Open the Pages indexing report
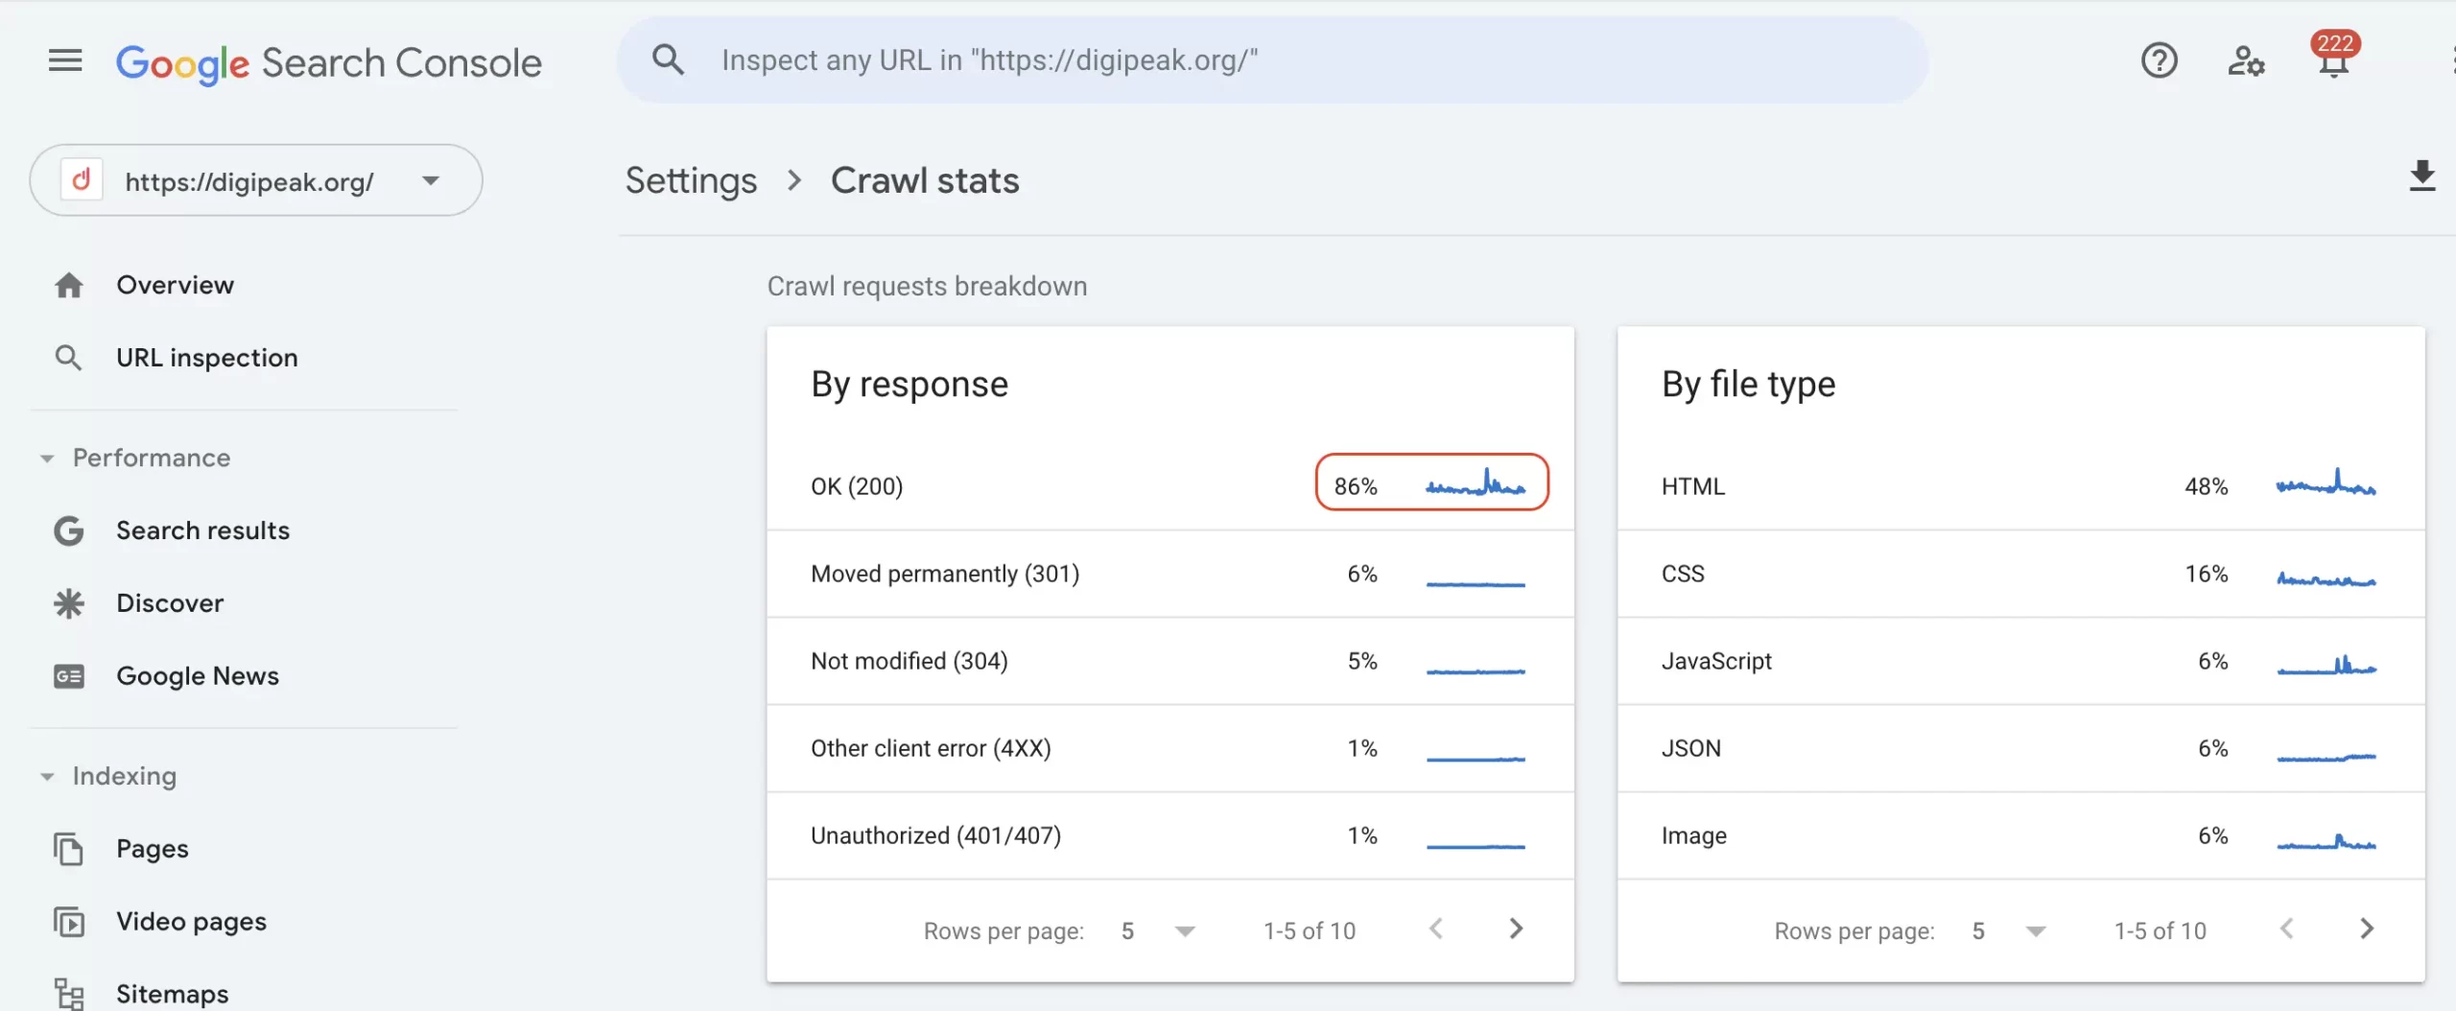 [x=153, y=849]
